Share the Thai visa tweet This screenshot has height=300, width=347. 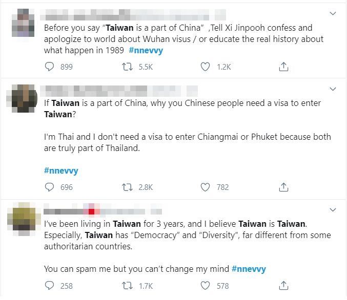pyautogui.click(x=283, y=187)
